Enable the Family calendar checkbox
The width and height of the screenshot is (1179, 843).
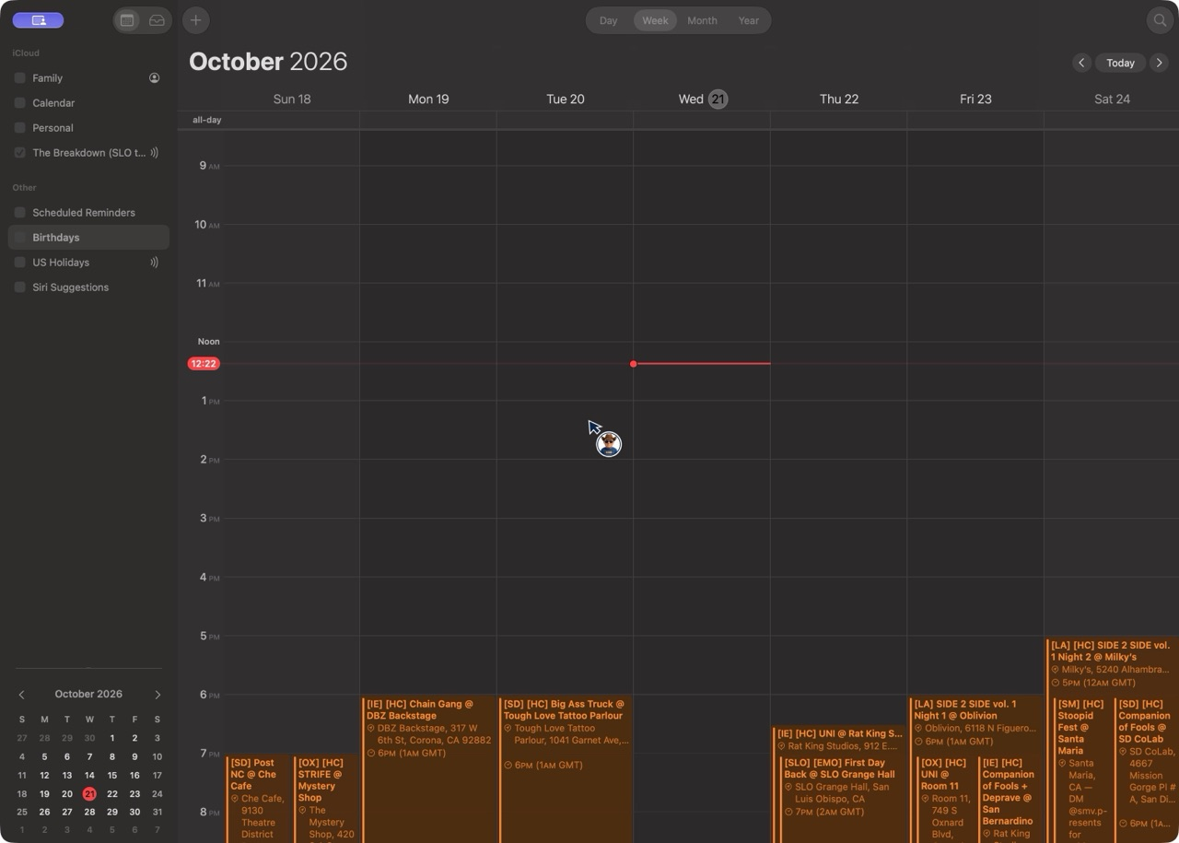tap(19, 78)
